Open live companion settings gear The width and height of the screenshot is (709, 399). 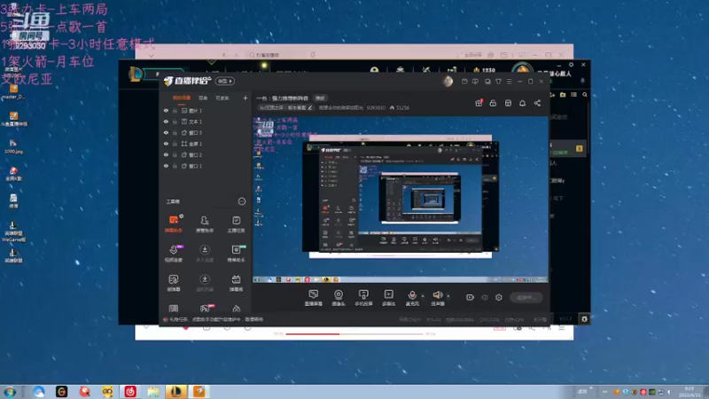coord(499,297)
